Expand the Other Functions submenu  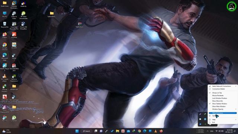point(222,113)
